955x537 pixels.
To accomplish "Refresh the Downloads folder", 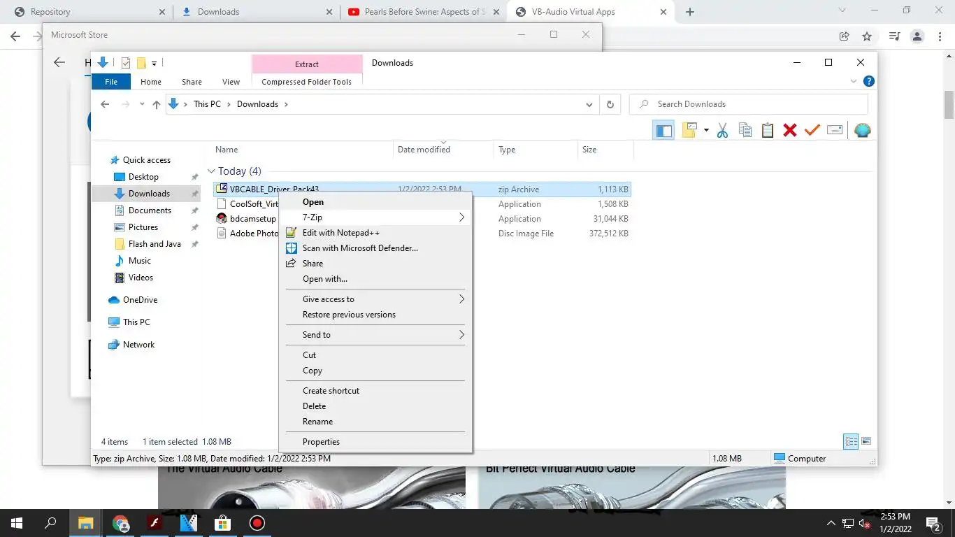I will coord(610,104).
